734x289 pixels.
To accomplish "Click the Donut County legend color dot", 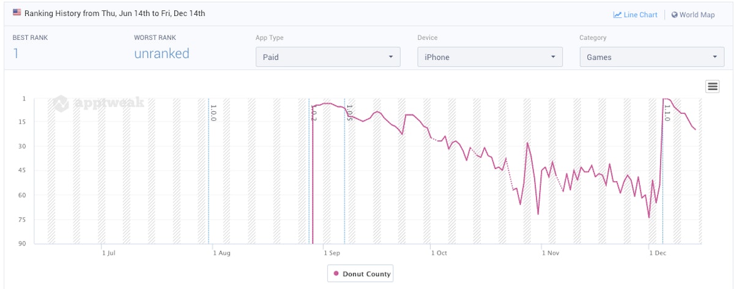I will [x=336, y=274].
